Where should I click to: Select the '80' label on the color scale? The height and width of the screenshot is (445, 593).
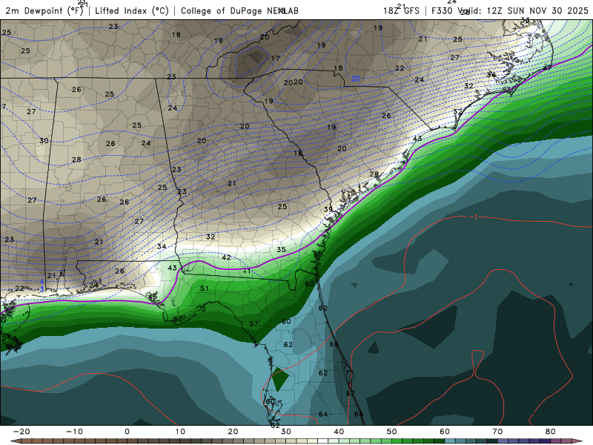(x=551, y=432)
